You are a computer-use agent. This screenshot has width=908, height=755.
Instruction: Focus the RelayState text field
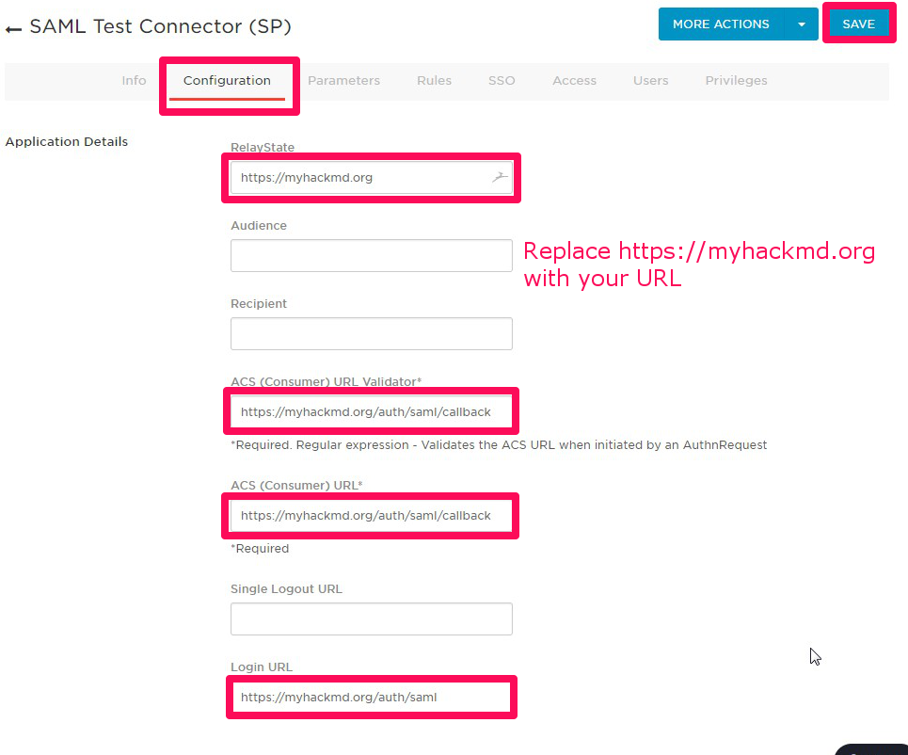(x=358, y=177)
